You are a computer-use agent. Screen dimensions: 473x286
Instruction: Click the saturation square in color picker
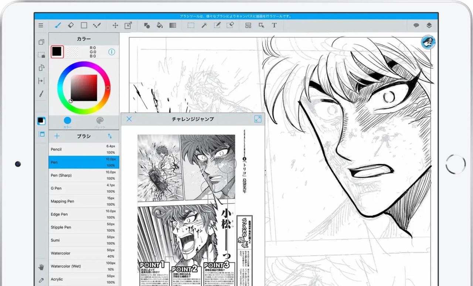click(84, 88)
